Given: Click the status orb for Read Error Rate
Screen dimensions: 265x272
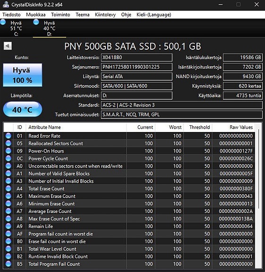Looking at the screenshot, I should [9, 136].
